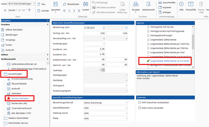
Task: Enable MPS-Maschinen einbeziehen checkbox
Action: coord(139,103)
